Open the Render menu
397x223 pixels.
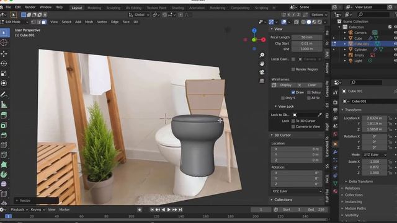coord(30,7)
